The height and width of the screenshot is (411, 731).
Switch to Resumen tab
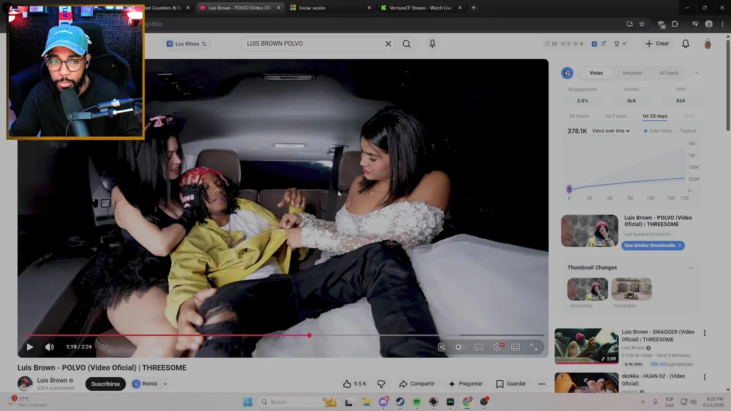632,73
